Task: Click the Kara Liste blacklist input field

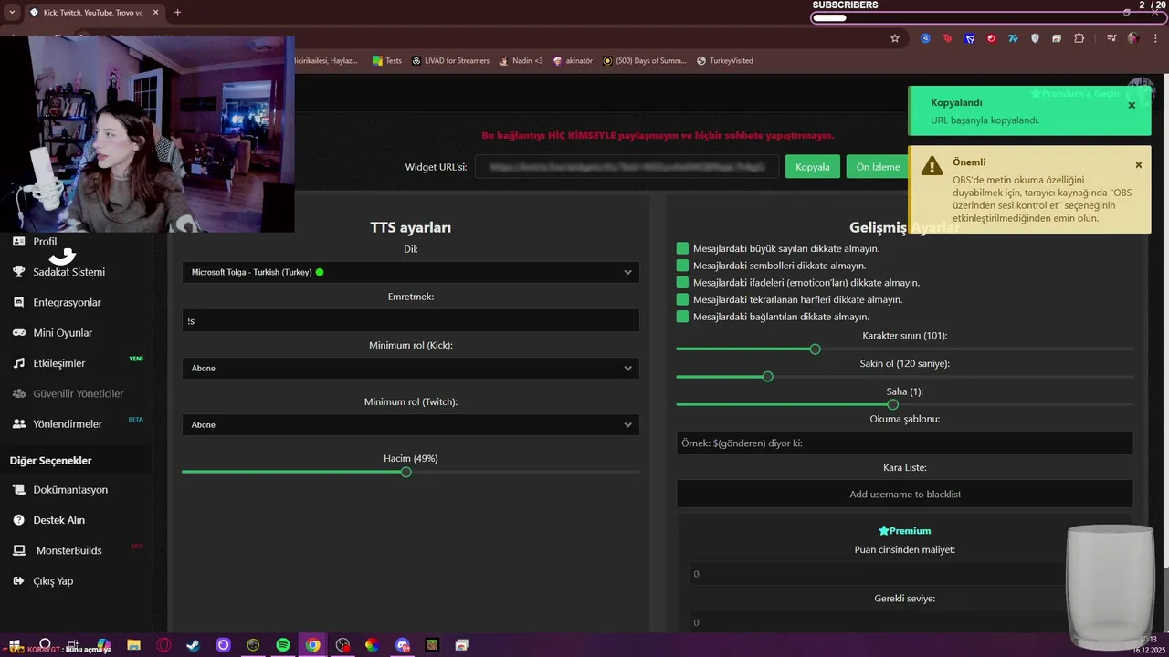Action: tap(904, 494)
